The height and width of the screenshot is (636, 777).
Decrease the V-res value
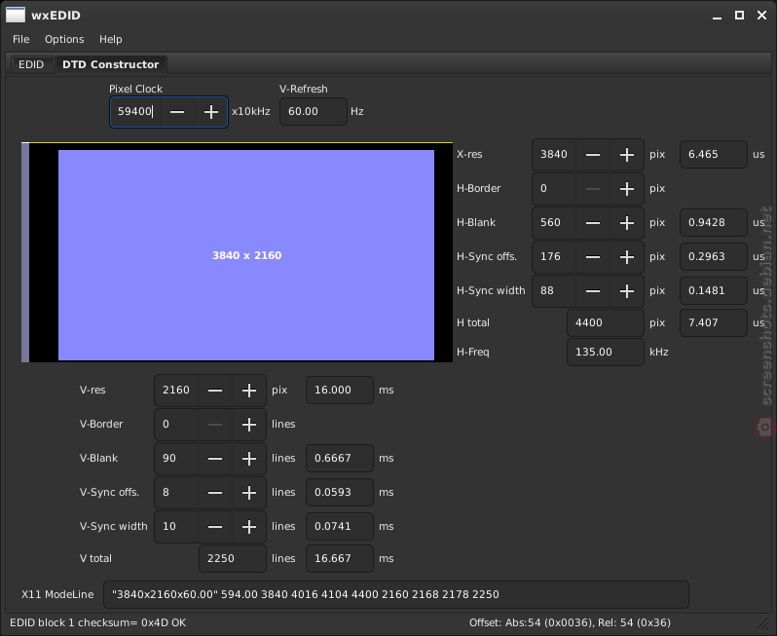tap(215, 391)
